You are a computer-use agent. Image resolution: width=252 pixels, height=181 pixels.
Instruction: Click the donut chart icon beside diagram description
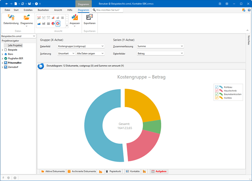[41, 66]
